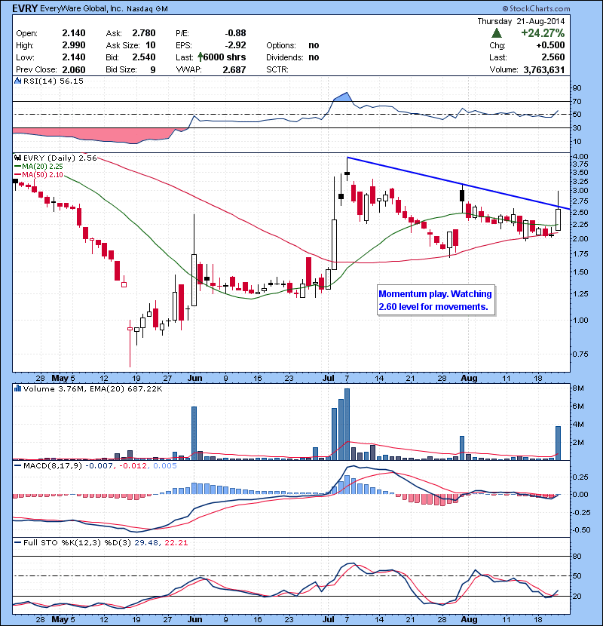Click the MACD(8,17,9) indicator label
The image size is (603, 626).
53,466
